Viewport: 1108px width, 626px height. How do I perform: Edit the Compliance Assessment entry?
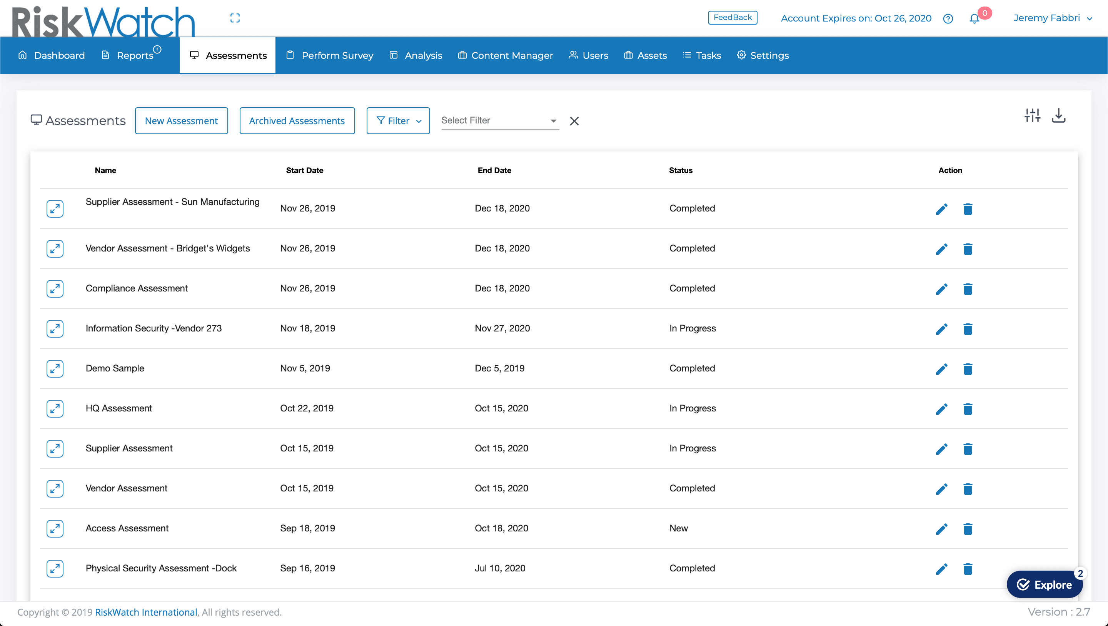coord(941,289)
